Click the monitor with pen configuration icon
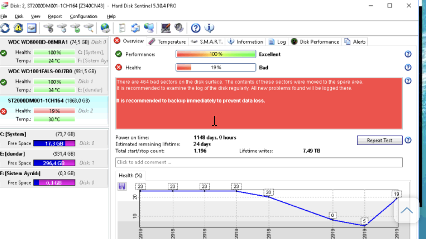The width and height of the screenshot is (426, 239). (165, 28)
